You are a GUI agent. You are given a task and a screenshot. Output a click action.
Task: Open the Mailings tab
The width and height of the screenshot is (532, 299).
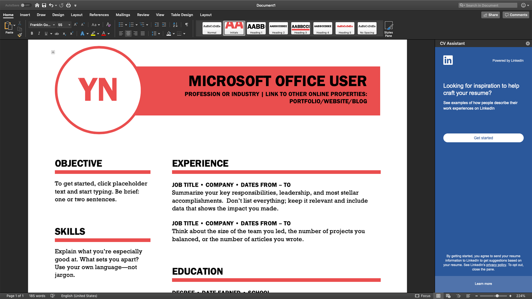click(x=123, y=15)
